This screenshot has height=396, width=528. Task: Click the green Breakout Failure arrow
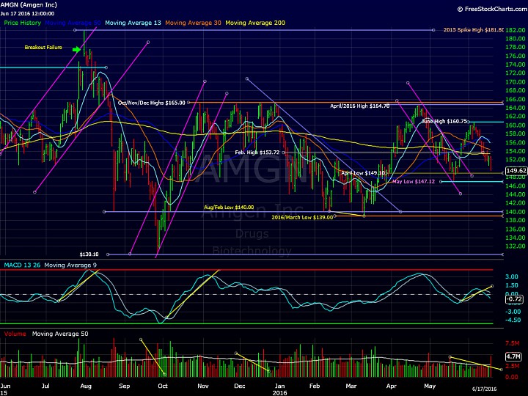[x=77, y=50]
